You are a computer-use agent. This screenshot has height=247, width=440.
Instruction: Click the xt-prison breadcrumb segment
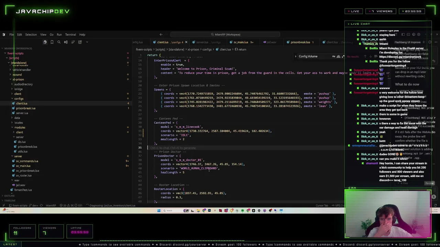tap(192, 49)
